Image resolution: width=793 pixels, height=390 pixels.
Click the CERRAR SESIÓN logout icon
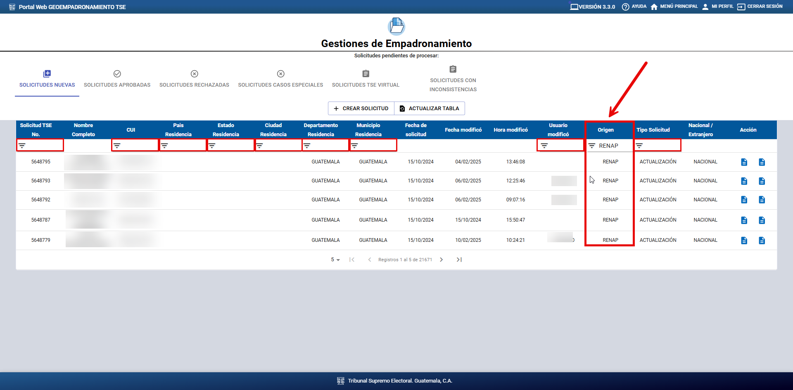point(741,7)
